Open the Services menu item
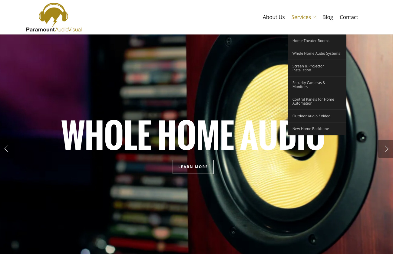The image size is (393, 254). pos(301,17)
